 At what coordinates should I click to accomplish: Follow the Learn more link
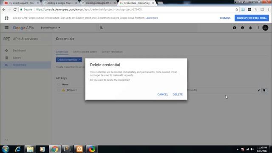pos(152,18)
